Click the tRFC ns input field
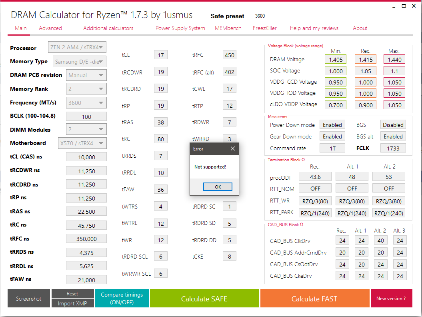Screen dimensions: 422x317 (x=86, y=239)
